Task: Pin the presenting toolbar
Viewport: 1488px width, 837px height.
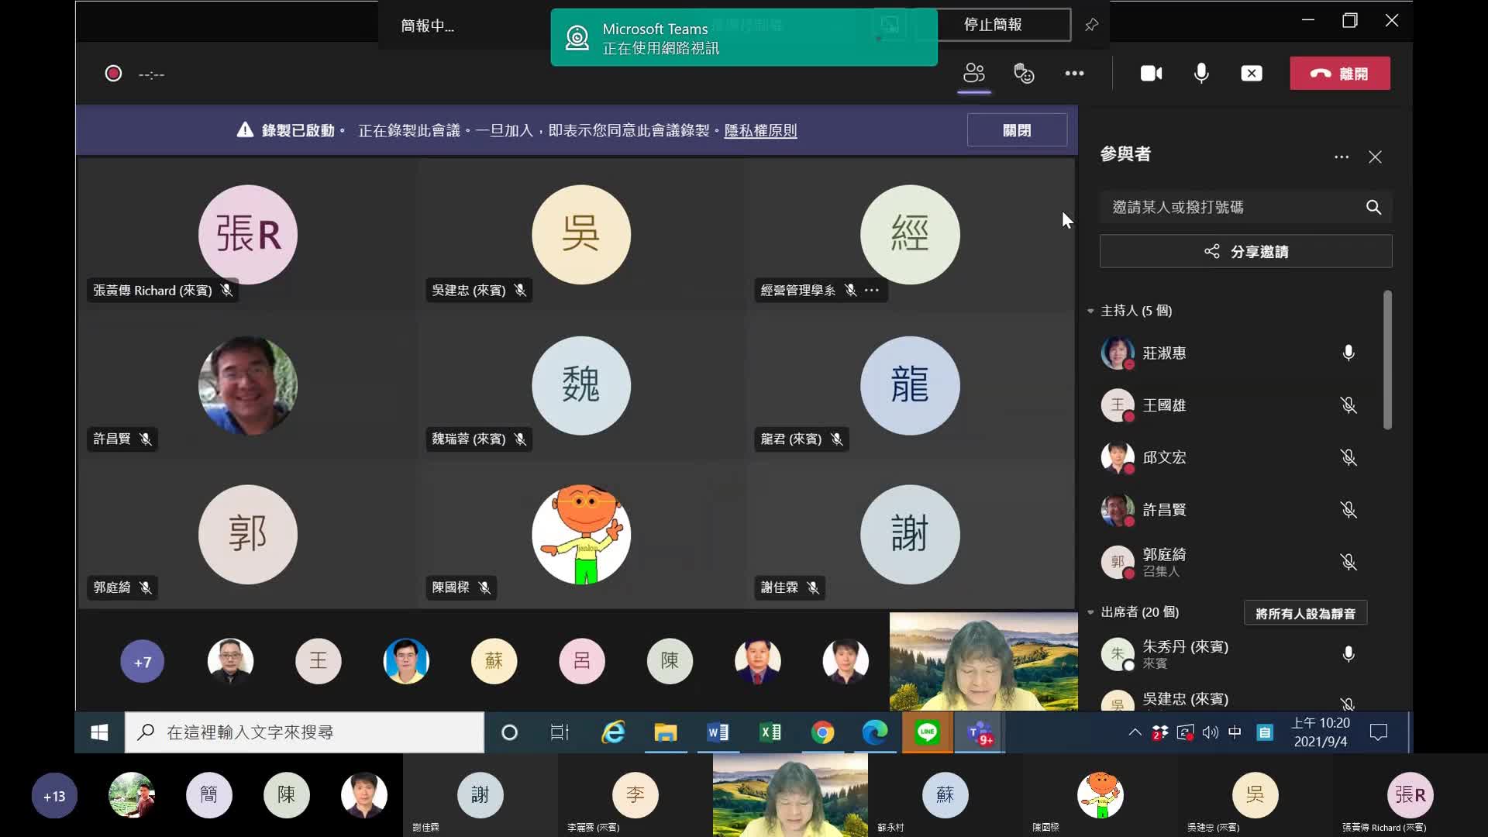Action: [x=1091, y=25]
